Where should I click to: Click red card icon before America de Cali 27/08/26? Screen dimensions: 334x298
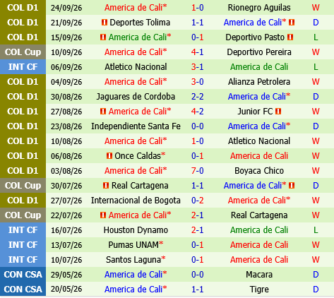tap(103, 112)
